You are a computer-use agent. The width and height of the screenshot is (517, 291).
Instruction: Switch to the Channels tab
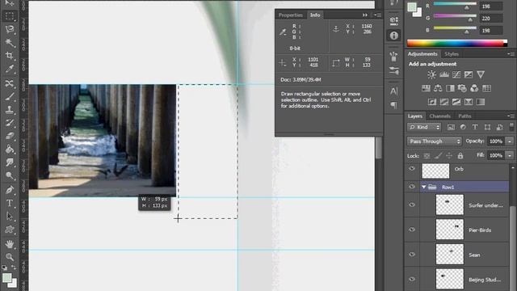[439, 116]
